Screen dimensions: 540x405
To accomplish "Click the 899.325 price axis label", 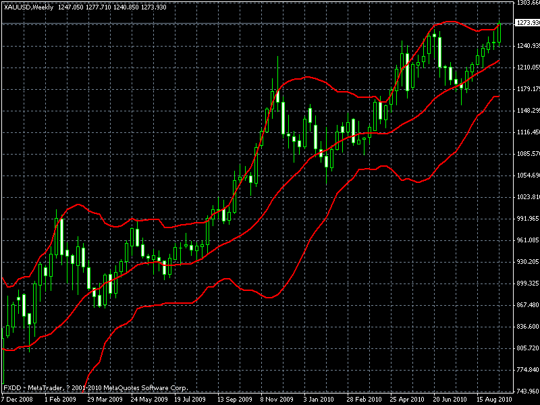I will [x=529, y=283].
